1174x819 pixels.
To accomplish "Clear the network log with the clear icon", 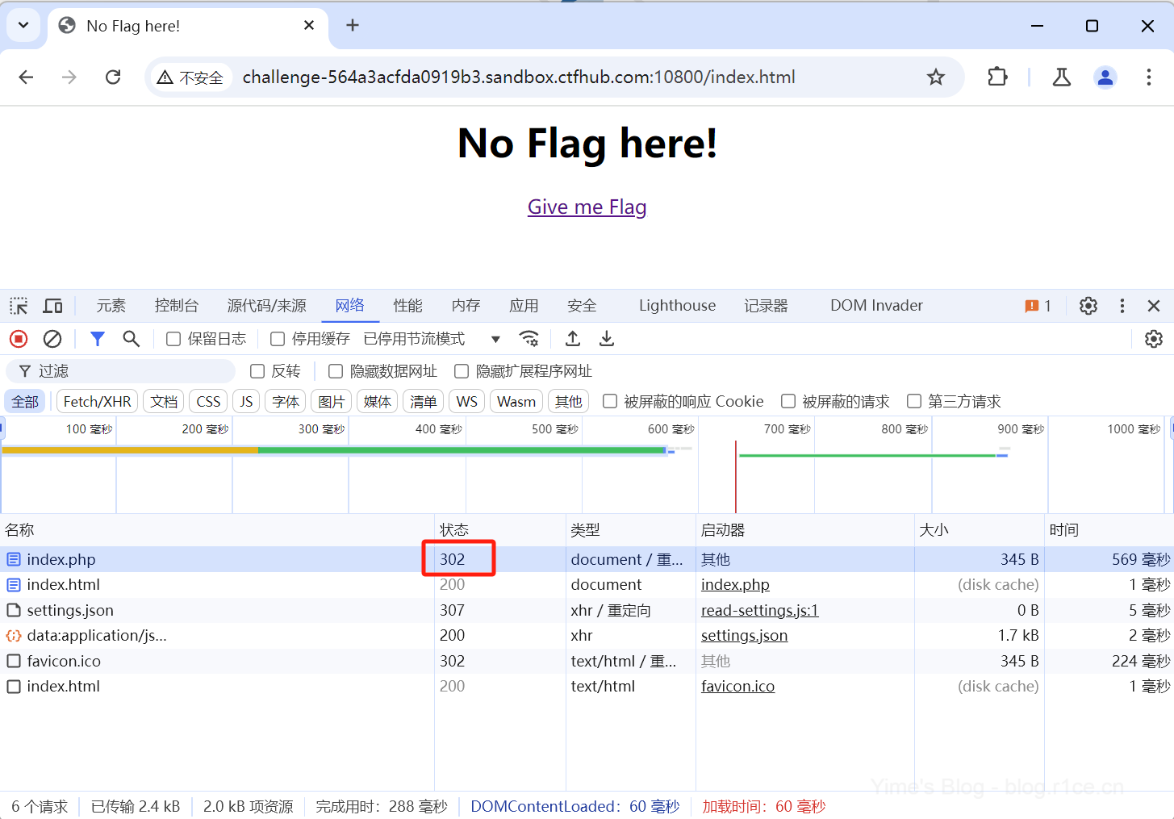I will (52, 339).
